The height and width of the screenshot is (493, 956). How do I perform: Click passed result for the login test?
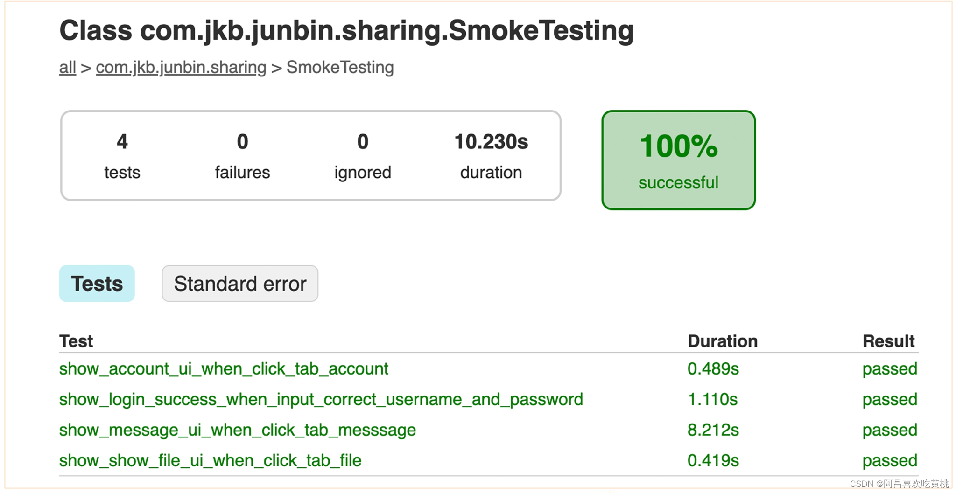tap(890, 400)
